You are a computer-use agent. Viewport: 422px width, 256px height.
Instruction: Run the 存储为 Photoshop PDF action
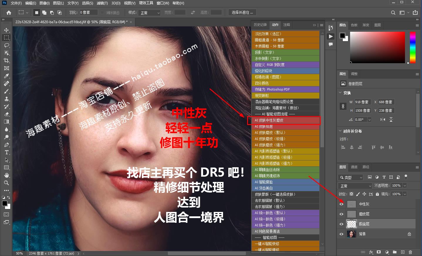[x=285, y=89]
